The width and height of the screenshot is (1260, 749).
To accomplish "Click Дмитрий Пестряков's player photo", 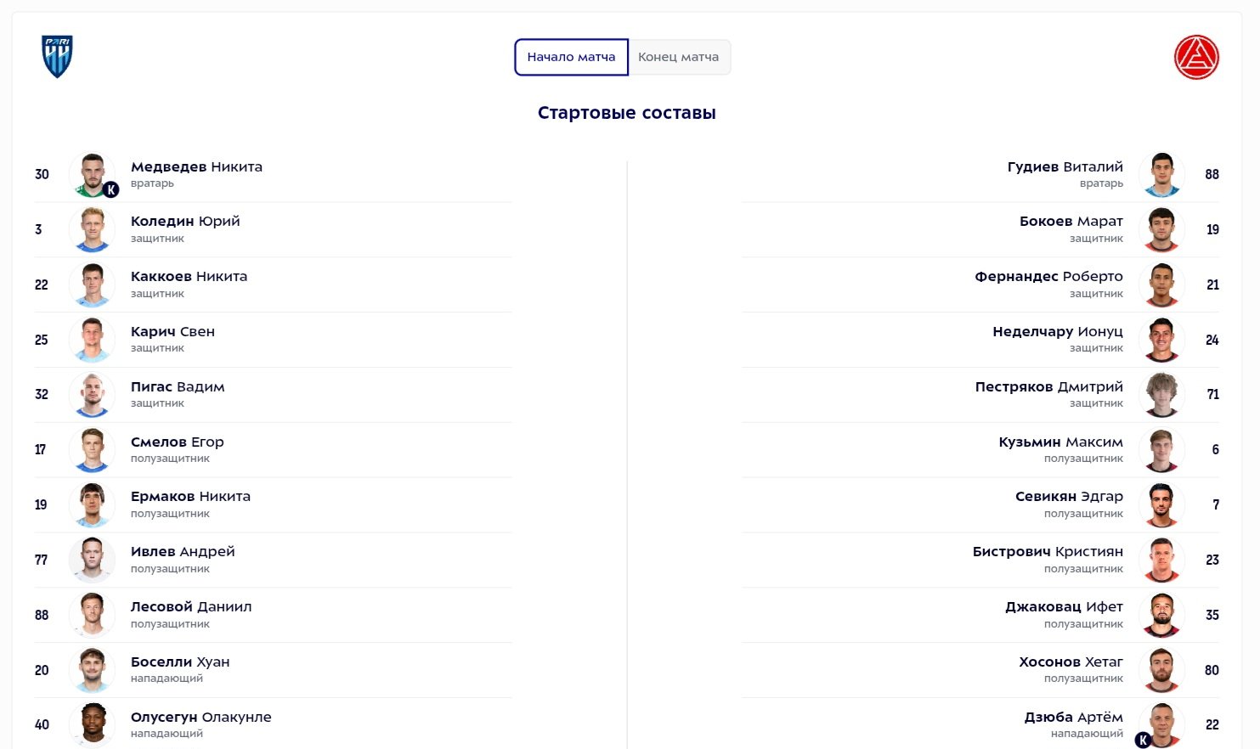I will [1161, 394].
